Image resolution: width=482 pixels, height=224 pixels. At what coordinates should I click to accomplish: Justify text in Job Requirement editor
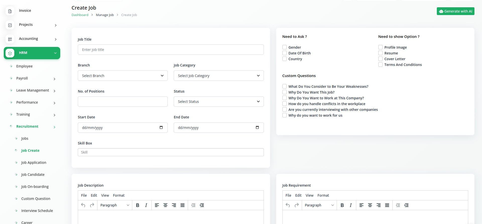[x=387, y=205]
